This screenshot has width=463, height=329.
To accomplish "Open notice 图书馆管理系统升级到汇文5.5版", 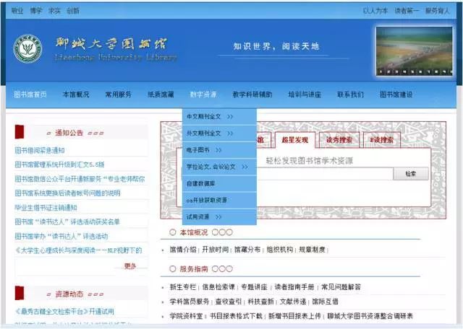I will tap(59, 164).
